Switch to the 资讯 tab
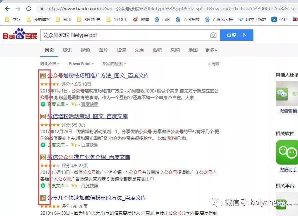 coord(67,50)
